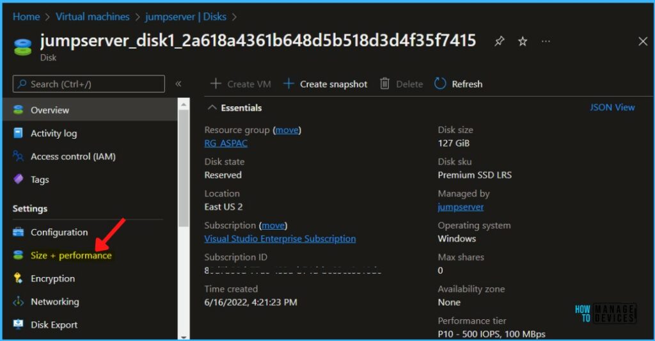Select the 127 GiB disk size value

pos(454,143)
